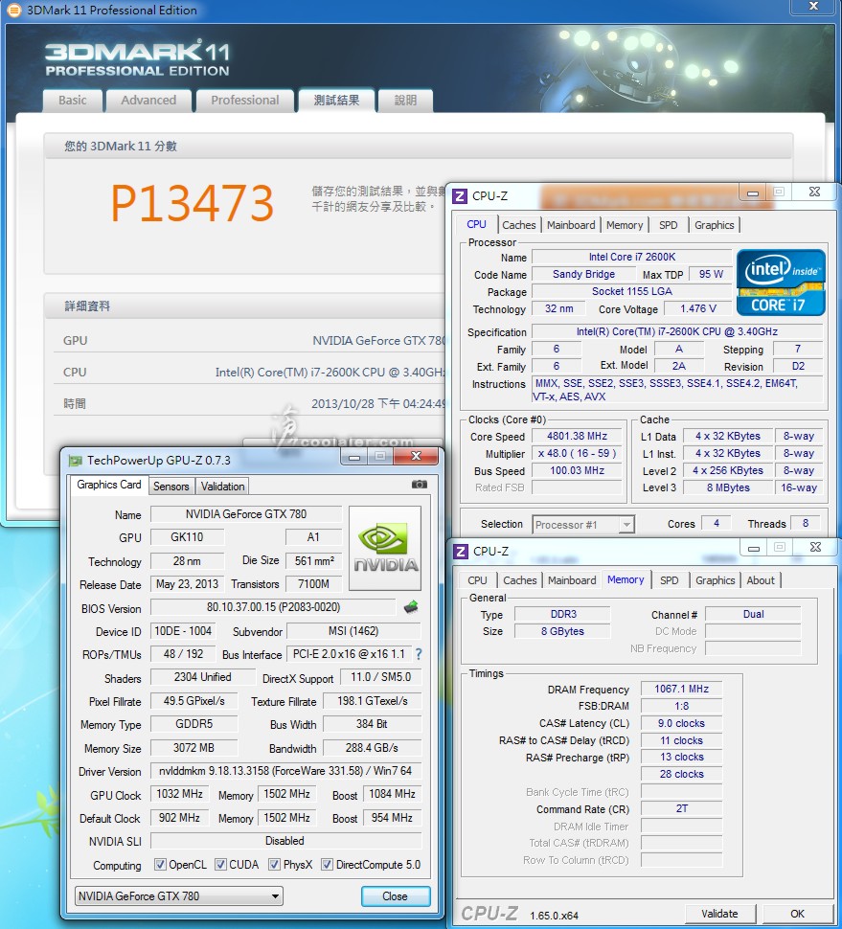Click the Bus Speed 100.03 MHz value
Viewport: 842px width, 929px height.
coord(577,470)
